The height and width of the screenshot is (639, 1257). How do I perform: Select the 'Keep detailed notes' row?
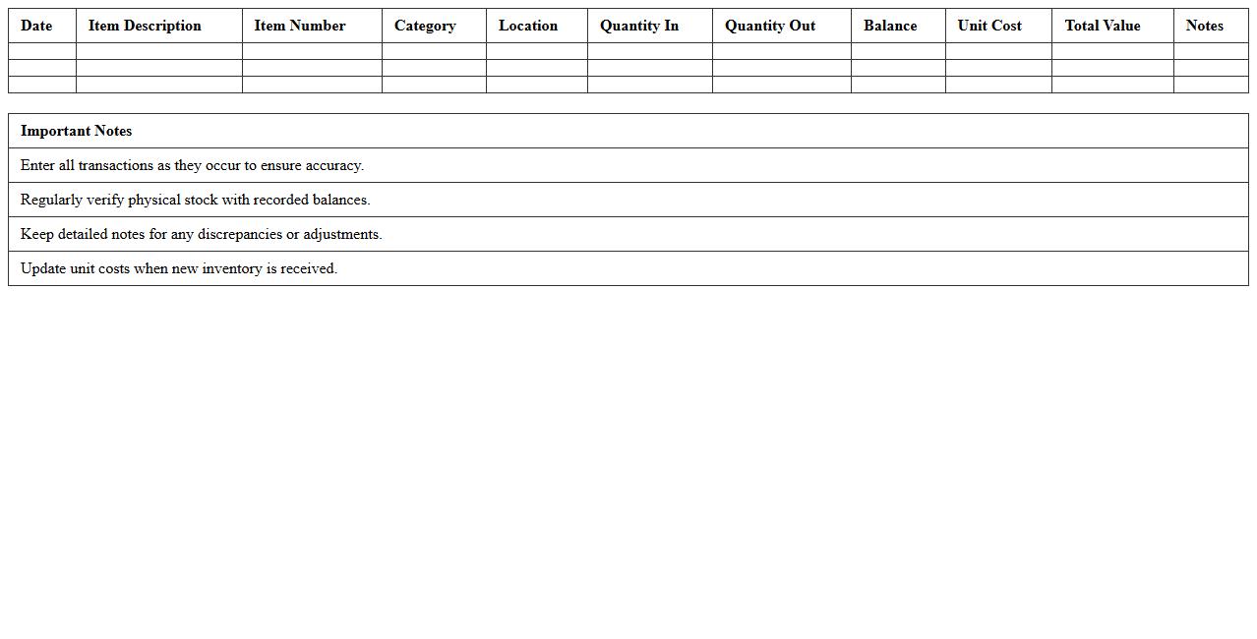click(201, 234)
